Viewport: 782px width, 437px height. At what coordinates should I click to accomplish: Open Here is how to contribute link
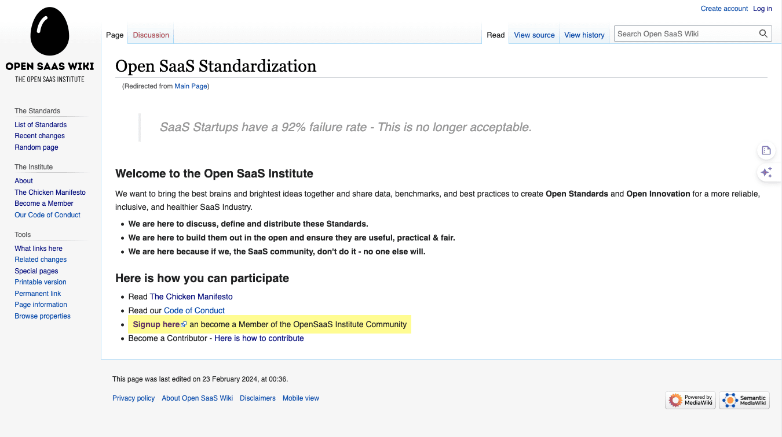click(x=259, y=339)
